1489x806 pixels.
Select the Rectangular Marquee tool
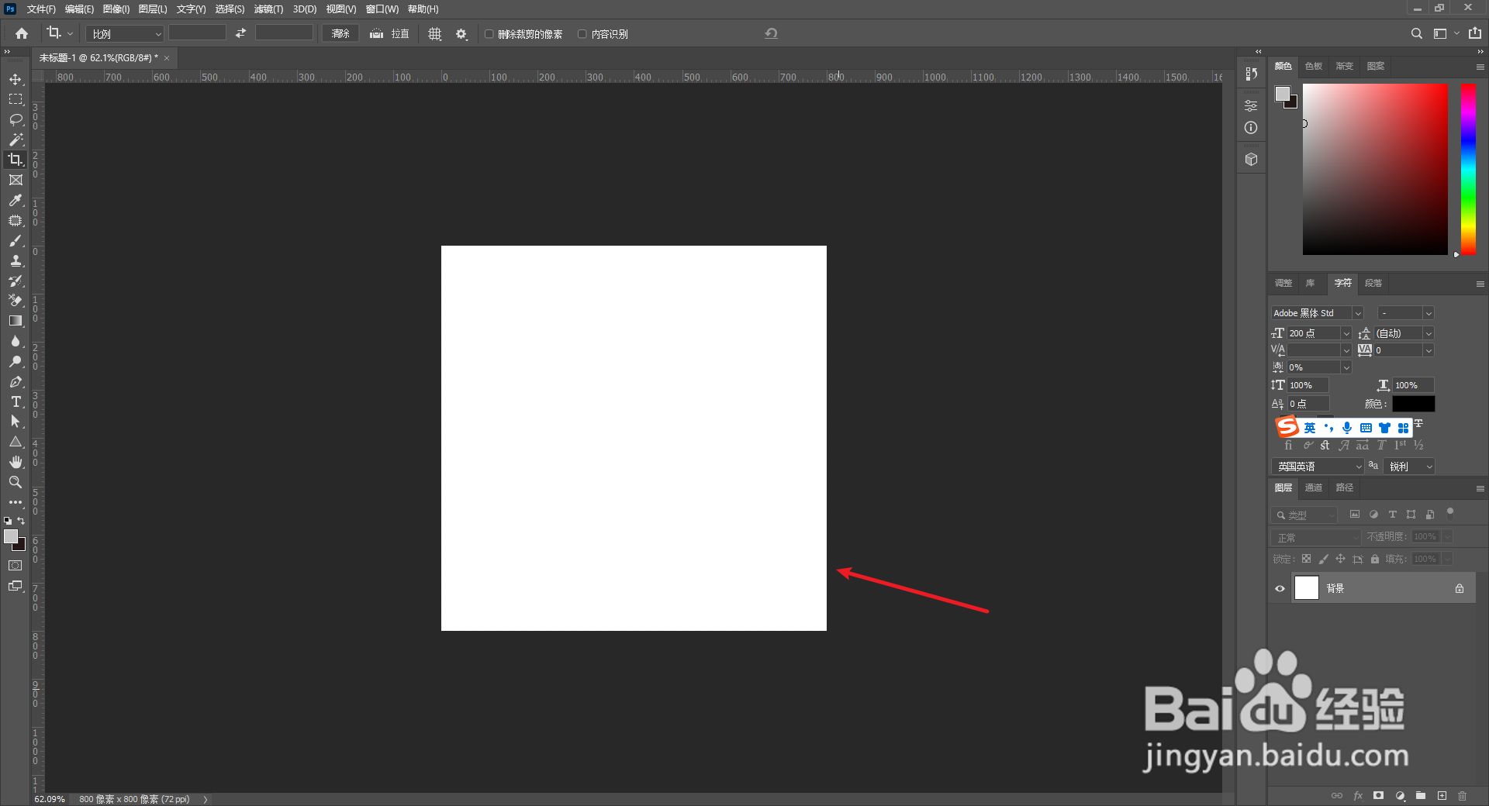click(x=16, y=99)
